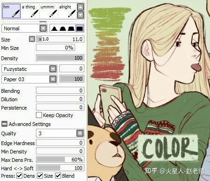Click the 'Keep Opacity' label text
This screenshot has height=181, width=210.
point(58,115)
